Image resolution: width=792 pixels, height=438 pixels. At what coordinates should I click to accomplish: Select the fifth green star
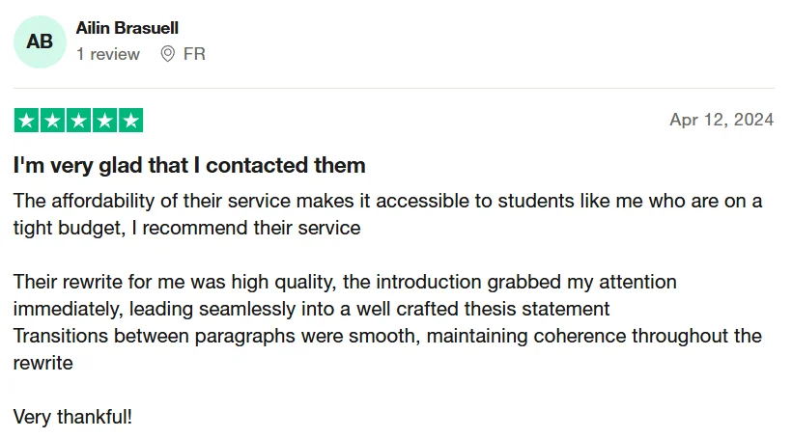click(130, 120)
